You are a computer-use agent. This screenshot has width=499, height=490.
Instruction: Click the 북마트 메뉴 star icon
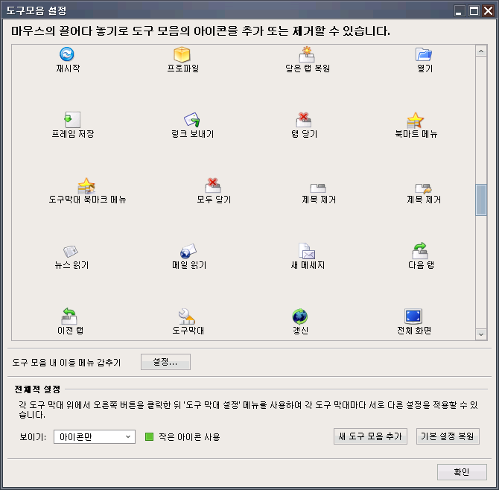click(x=416, y=120)
